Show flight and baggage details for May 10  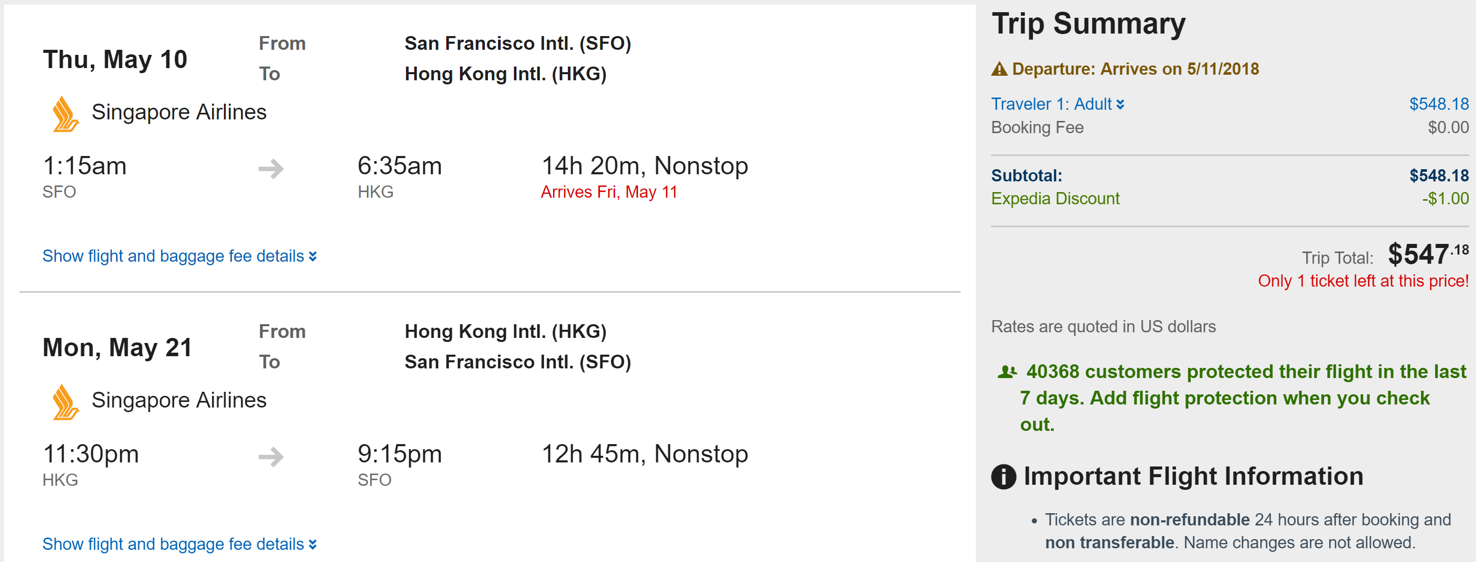(x=179, y=256)
